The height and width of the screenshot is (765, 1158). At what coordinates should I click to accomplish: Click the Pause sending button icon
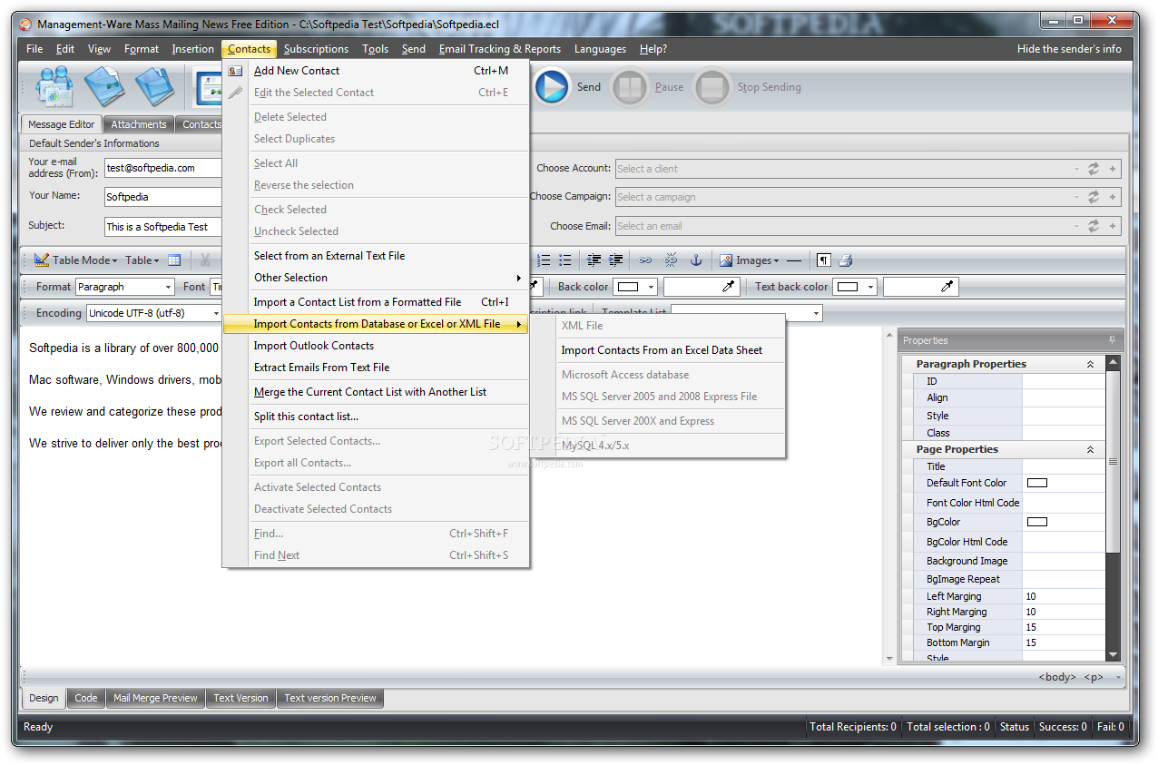click(x=630, y=88)
